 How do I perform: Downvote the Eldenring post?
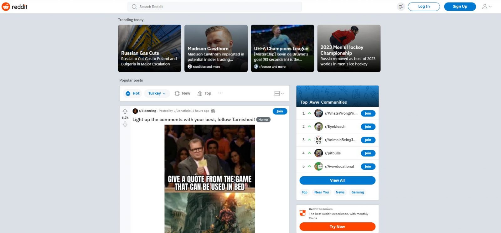(125, 124)
